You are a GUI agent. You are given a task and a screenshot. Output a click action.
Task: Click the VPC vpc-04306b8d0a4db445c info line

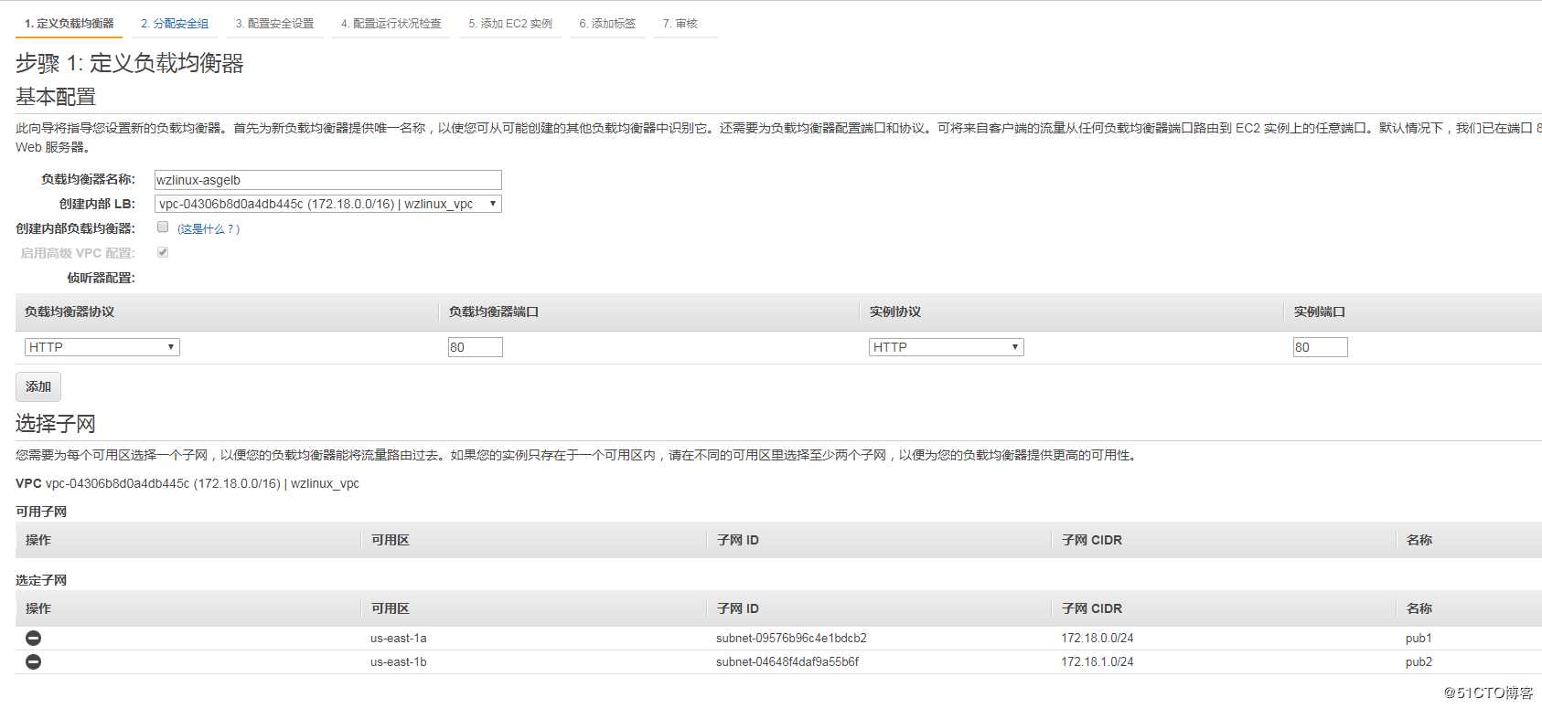tap(187, 483)
